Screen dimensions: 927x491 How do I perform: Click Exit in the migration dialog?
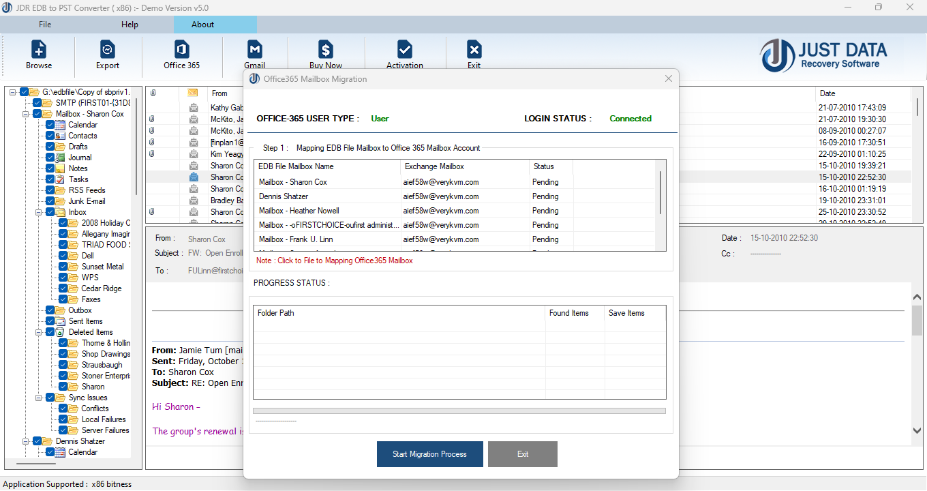point(522,453)
